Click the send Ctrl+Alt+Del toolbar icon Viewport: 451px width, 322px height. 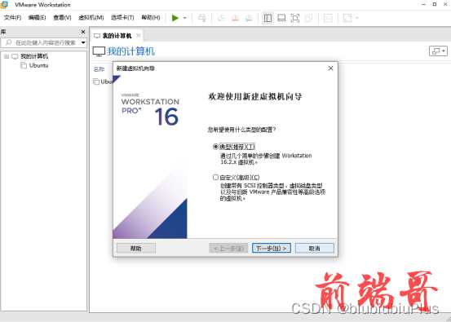click(x=202, y=18)
